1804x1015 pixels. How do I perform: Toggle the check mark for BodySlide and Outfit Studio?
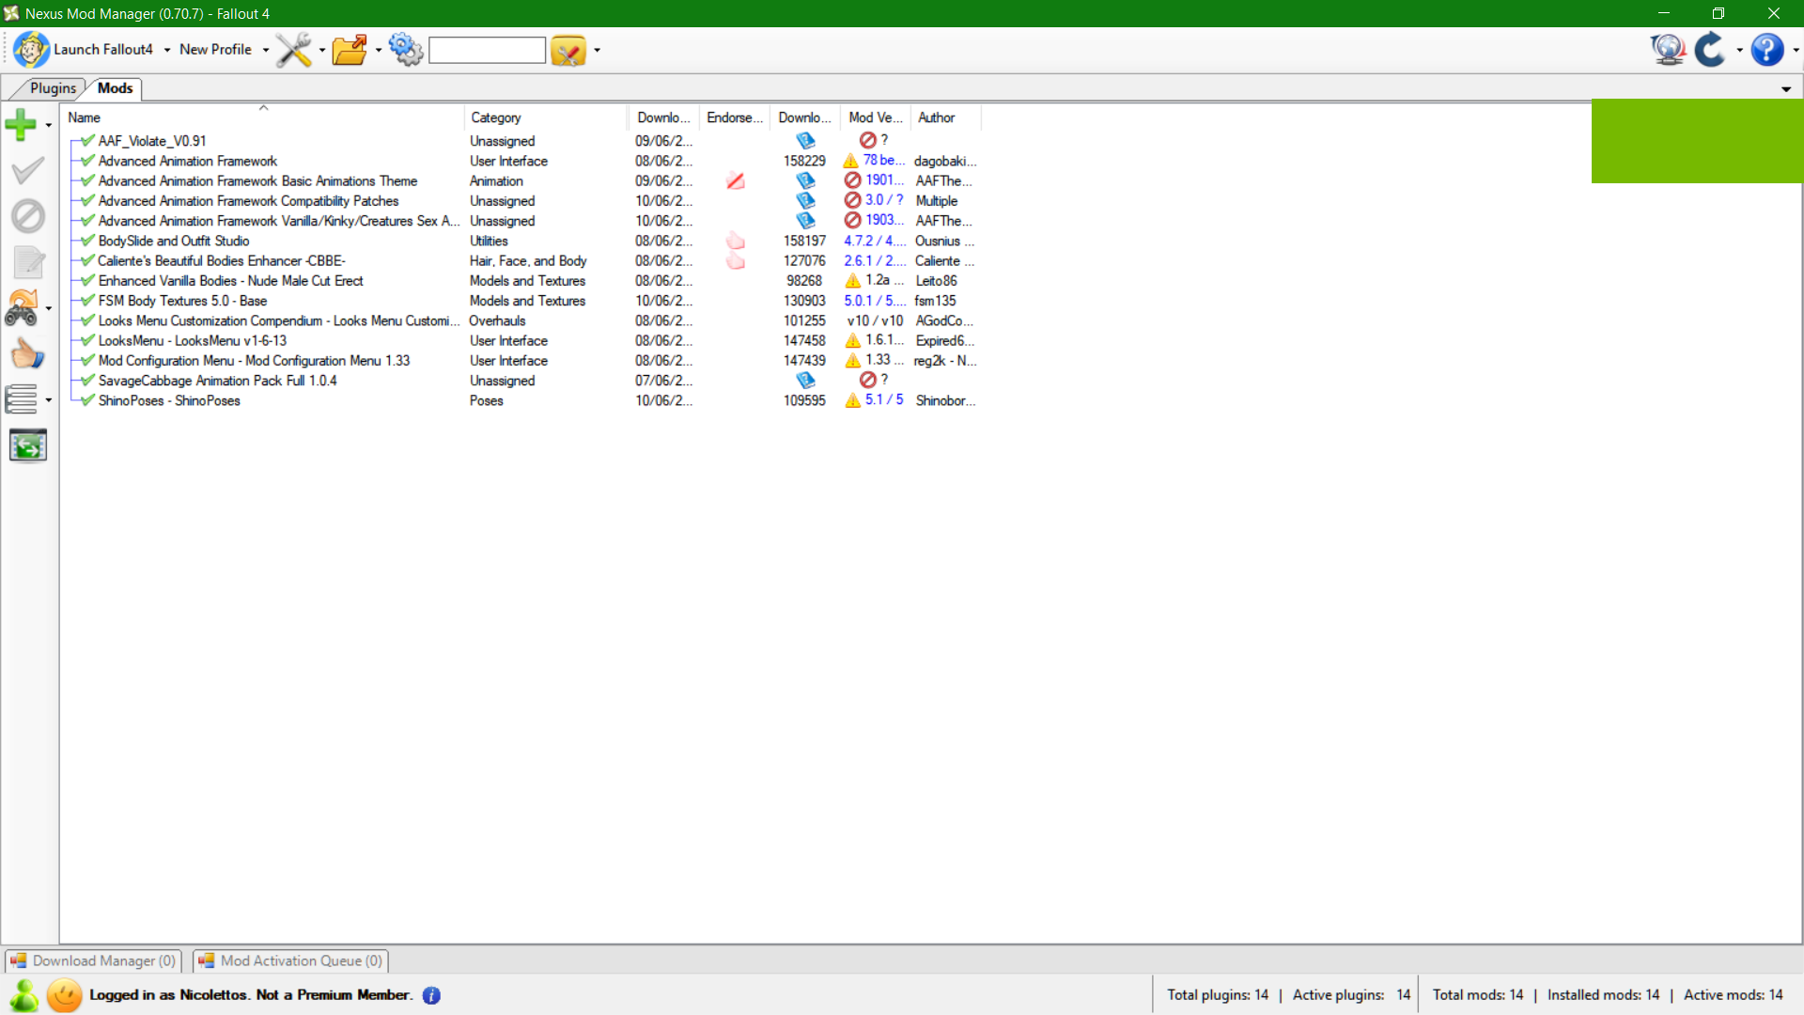pyautogui.click(x=88, y=241)
